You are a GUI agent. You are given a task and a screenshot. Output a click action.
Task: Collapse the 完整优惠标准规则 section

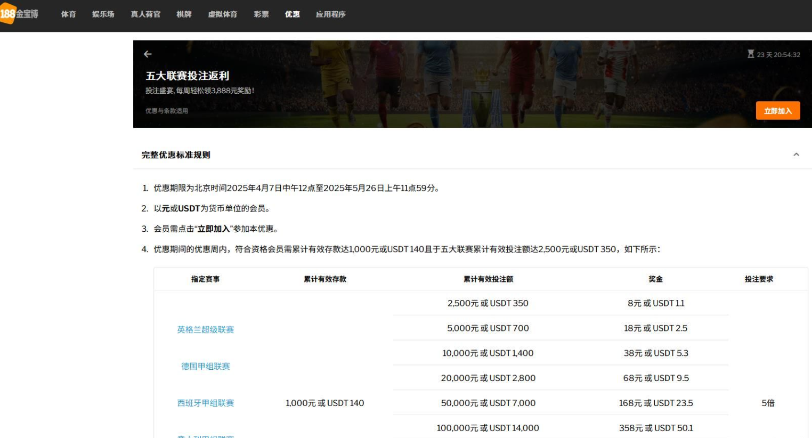click(796, 155)
